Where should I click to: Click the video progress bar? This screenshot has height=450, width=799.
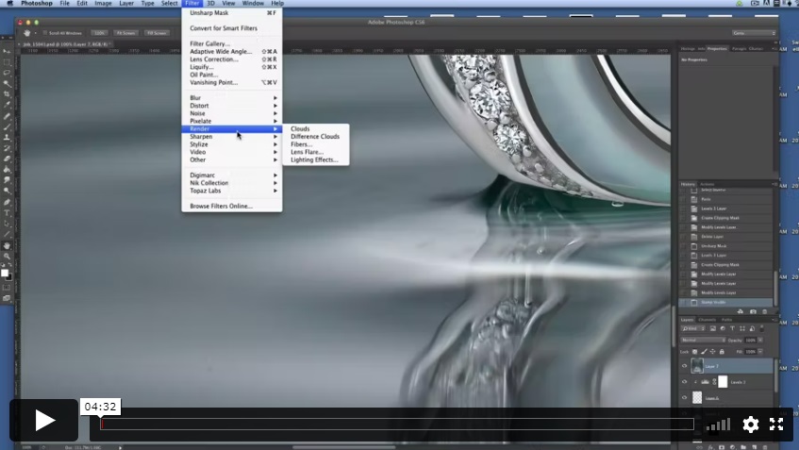[x=397, y=424]
